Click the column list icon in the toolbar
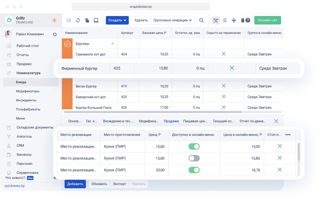The width and height of the screenshot is (322, 201). tap(225, 20)
